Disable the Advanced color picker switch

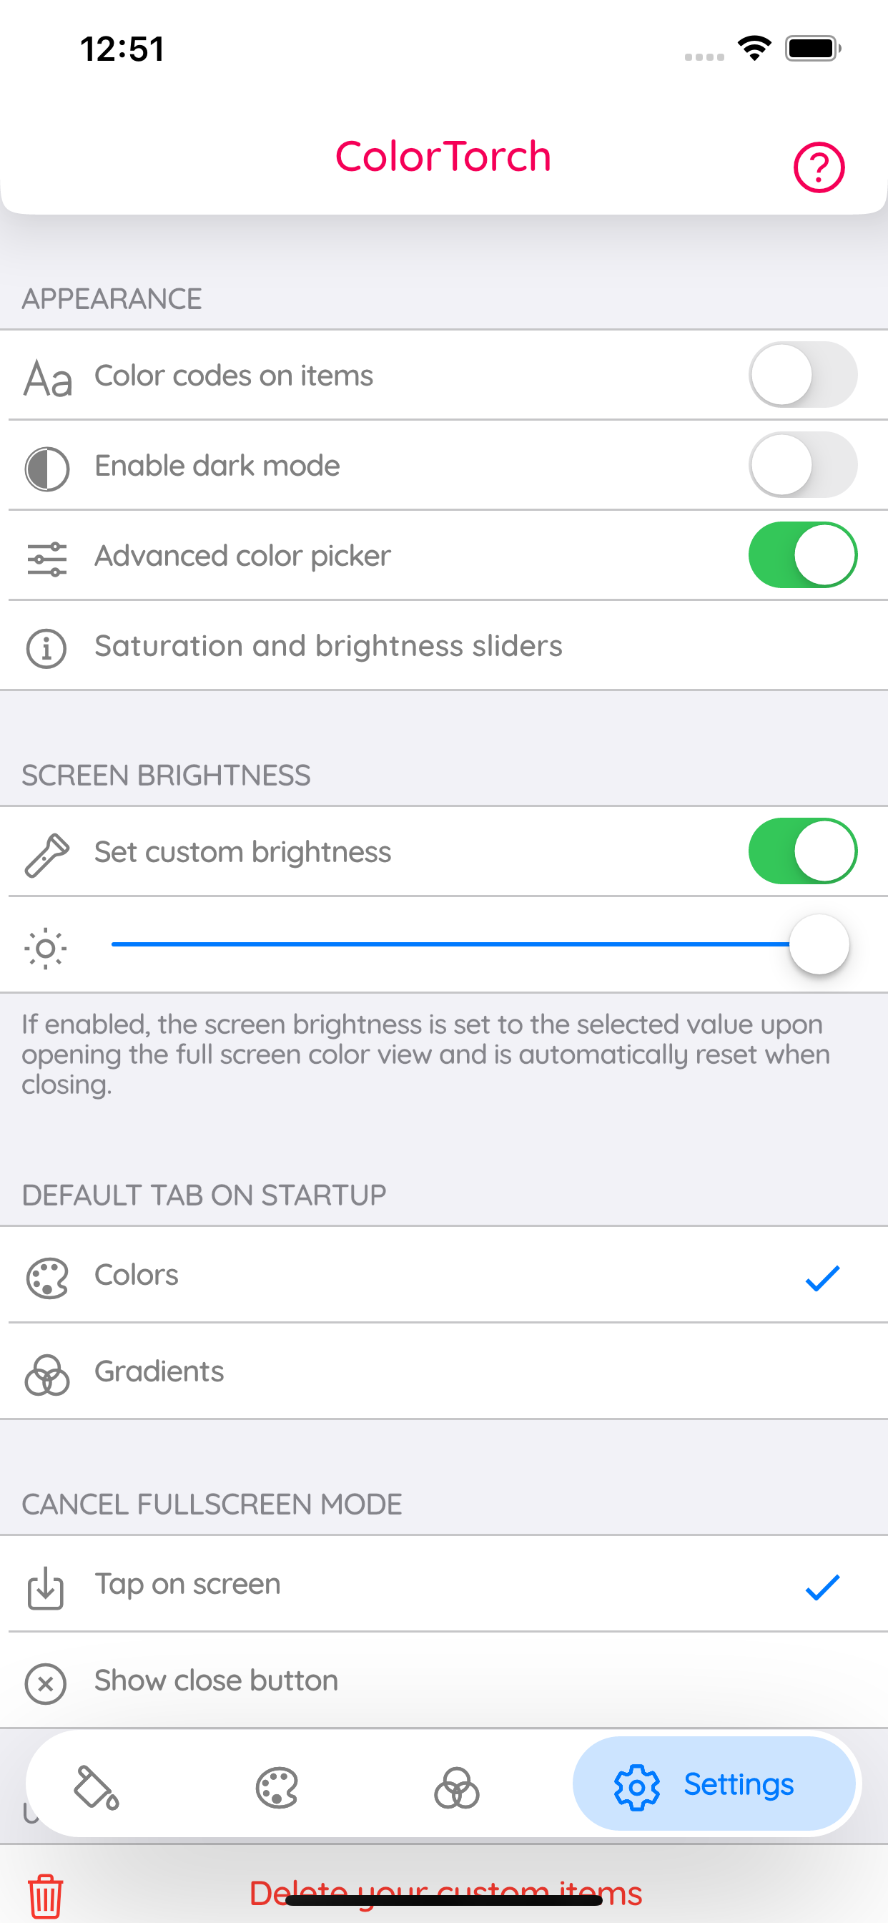coord(803,554)
